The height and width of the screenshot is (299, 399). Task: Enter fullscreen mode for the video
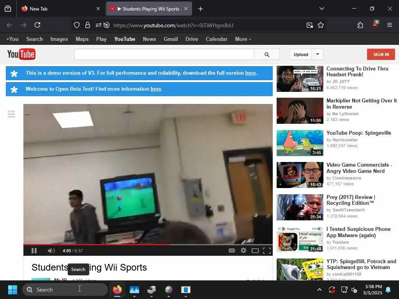click(267, 251)
